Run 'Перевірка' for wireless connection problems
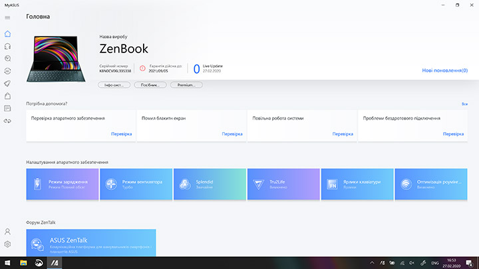479x269 pixels. (453, 134)
